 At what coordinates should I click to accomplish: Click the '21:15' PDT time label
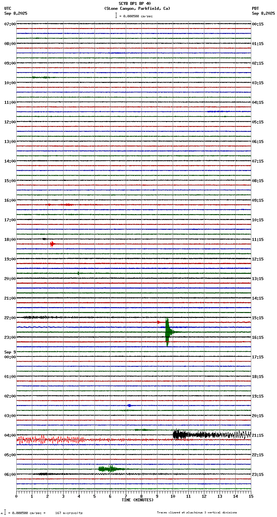point(258,435)
